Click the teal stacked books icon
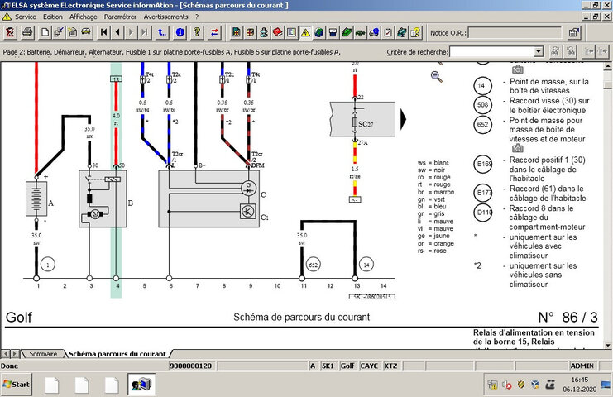Viewport: 613px width, 397px height. click(401, 32)
